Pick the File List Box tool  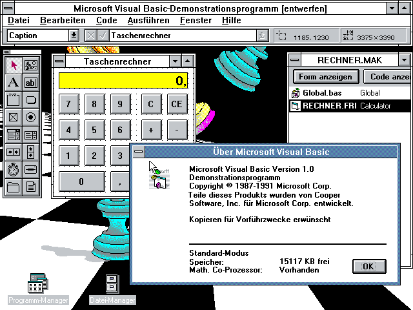(31, 187)
